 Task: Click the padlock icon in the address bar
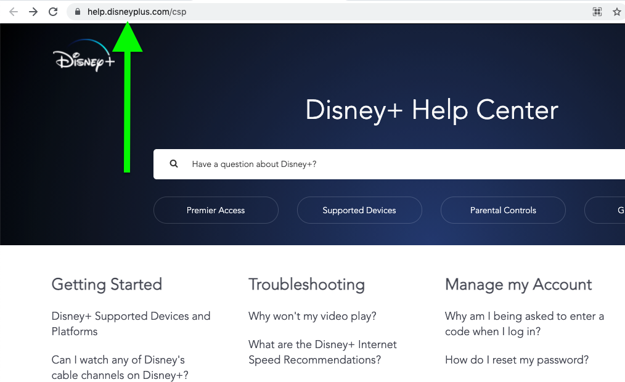click(77, 11)
